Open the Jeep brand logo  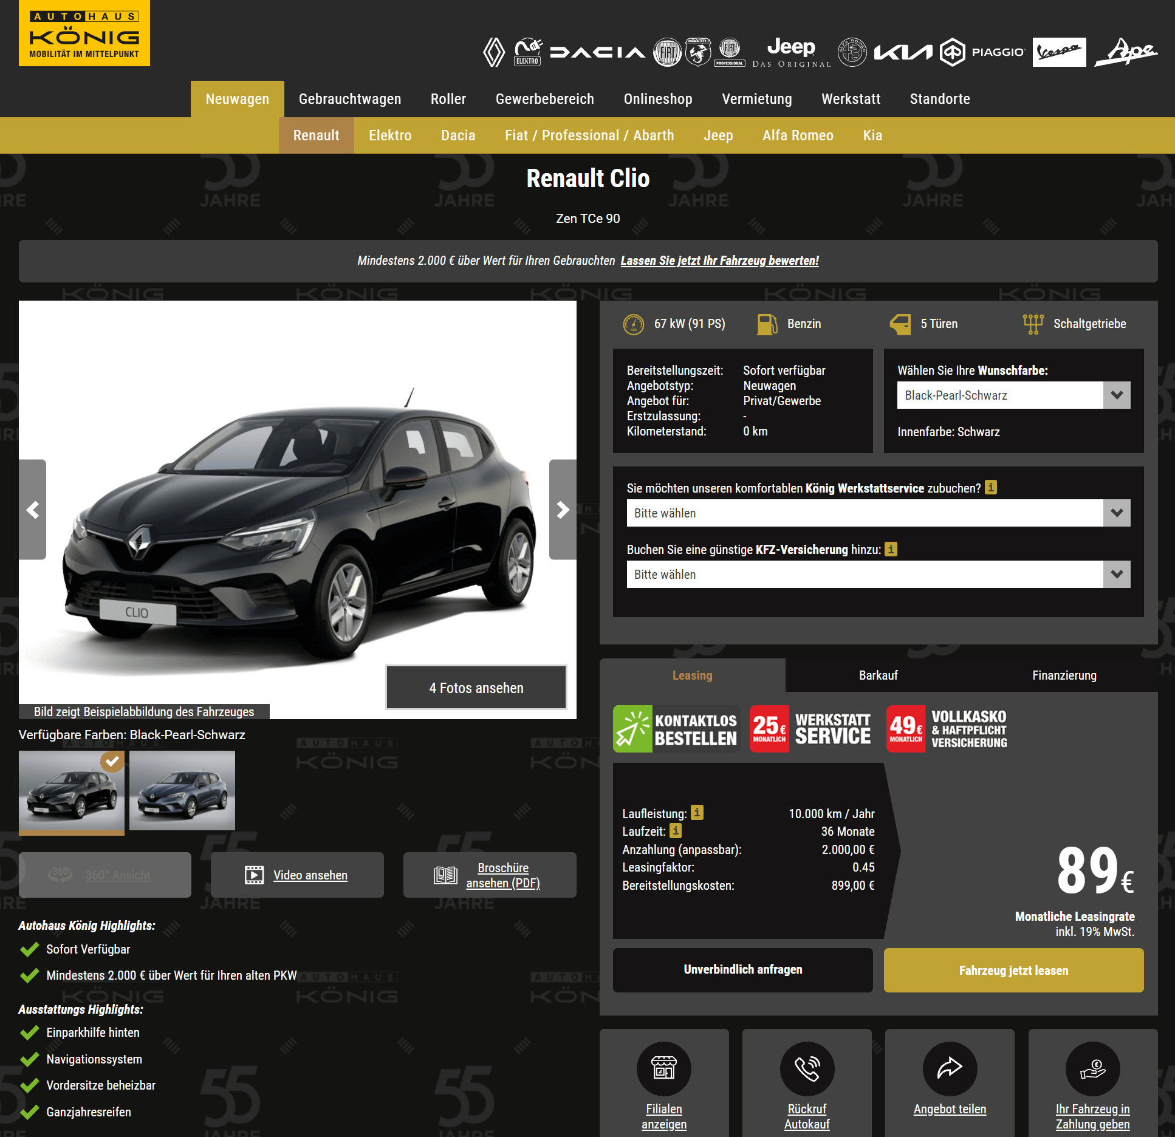[x=791, y=52]
